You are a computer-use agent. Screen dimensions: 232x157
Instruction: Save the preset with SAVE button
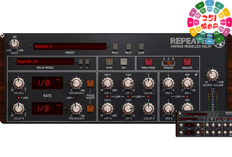[x=141, y=46]
